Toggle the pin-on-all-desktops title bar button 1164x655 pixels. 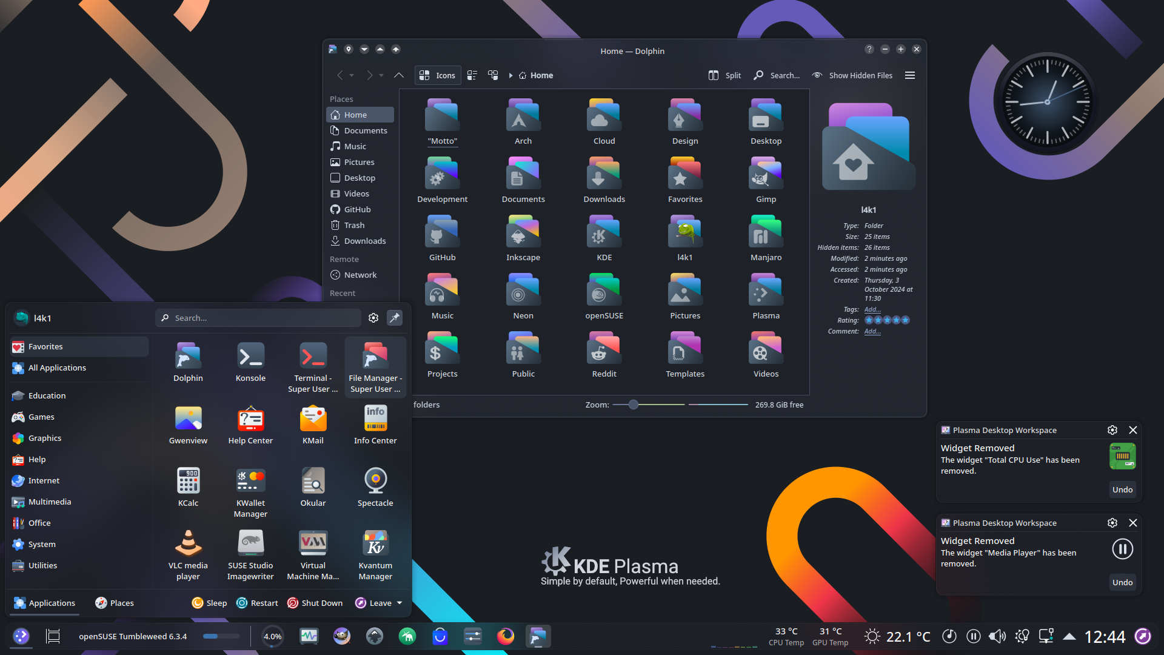click(349, 49)
